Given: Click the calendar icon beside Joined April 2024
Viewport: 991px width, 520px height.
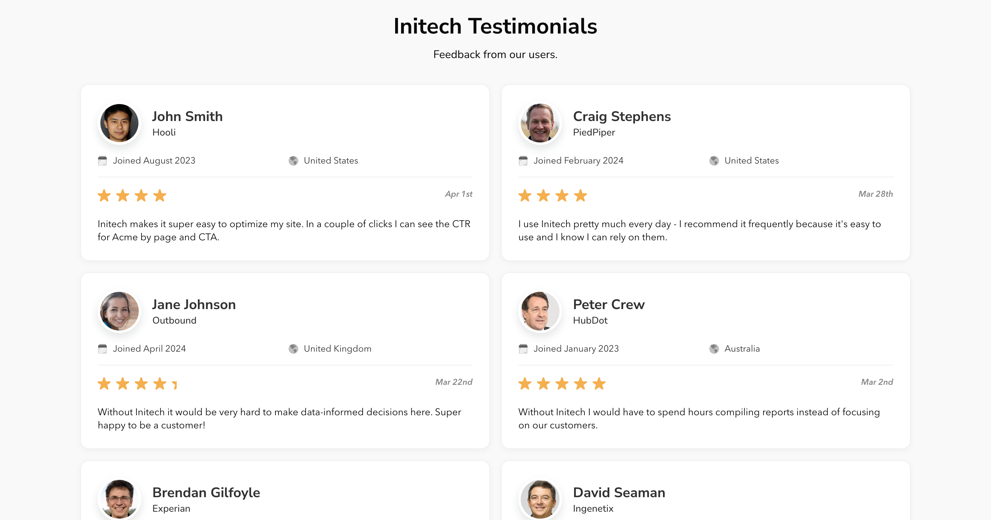Looking at the screenshot, I should [102, 349].
